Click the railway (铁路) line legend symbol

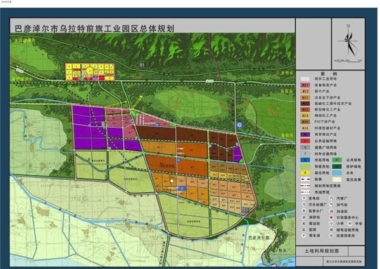tap(305, 180)
